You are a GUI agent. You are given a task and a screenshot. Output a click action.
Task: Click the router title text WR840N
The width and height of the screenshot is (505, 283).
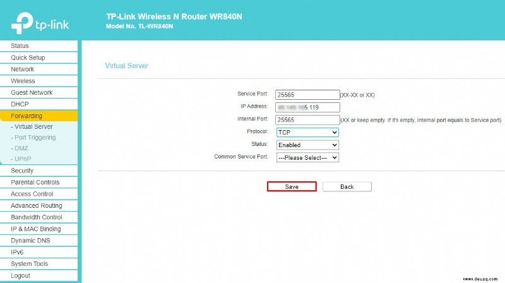click(x=174, y=17)
